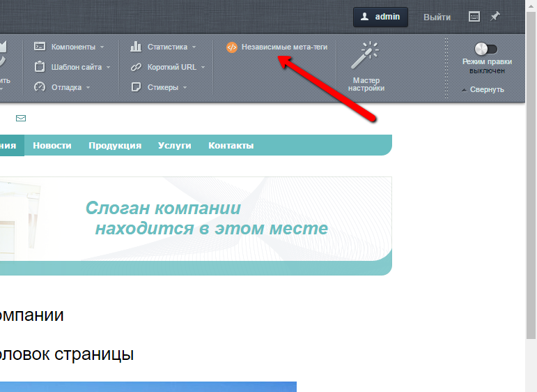Click the Статистика bar chart icon

(x=136, y=46)
